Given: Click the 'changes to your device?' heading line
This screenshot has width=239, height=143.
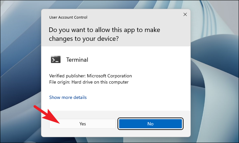Looking at the screenshot, I should [84, 39].
